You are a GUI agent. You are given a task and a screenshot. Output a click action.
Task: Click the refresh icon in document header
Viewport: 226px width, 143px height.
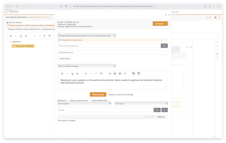219,17
